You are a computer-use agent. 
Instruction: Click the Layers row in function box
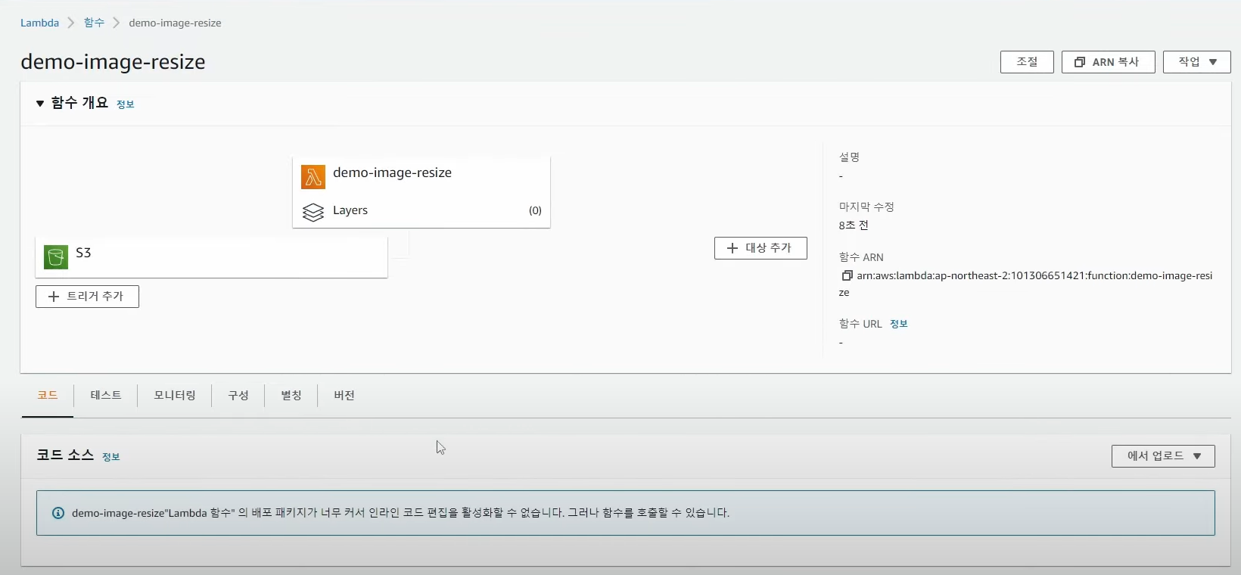click(x=421, y=211)
